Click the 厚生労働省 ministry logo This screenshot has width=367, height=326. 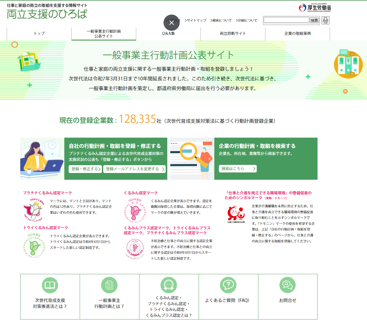315,8
